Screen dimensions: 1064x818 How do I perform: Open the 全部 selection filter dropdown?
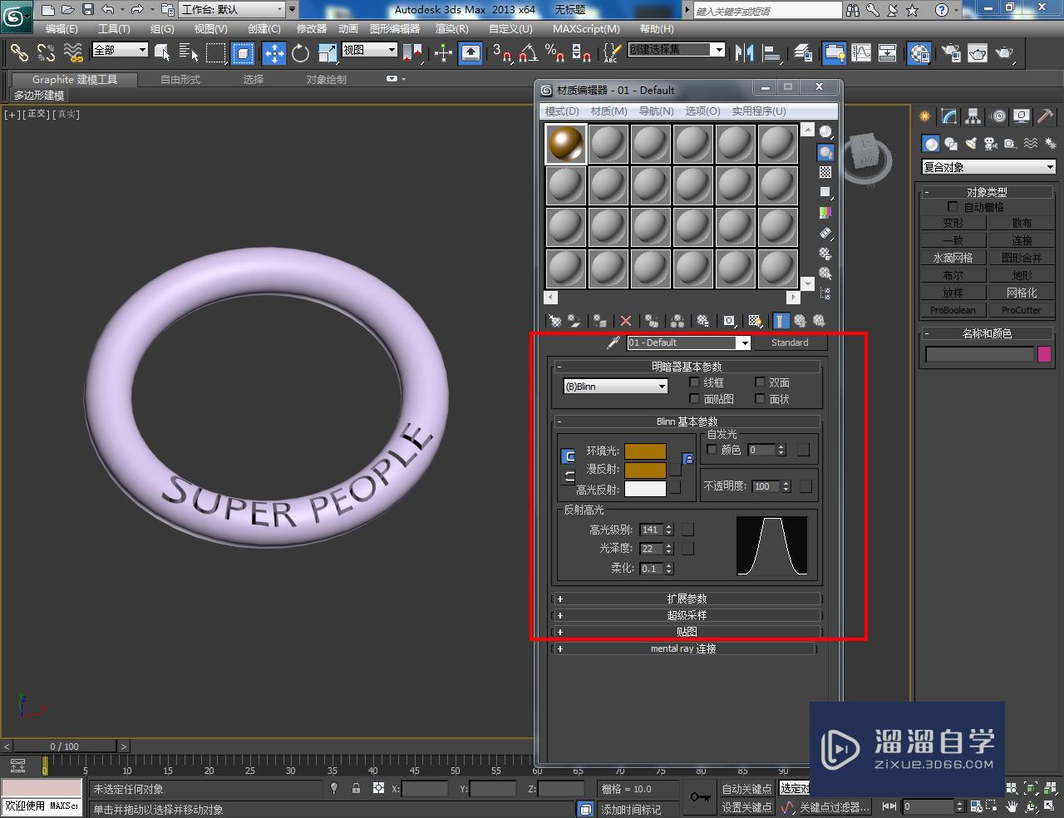(120, 51)
